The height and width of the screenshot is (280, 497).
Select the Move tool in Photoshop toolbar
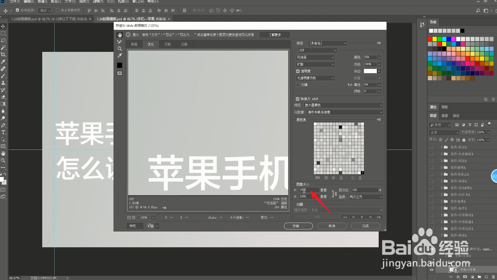pyautogui.click(x=3, y=26)
